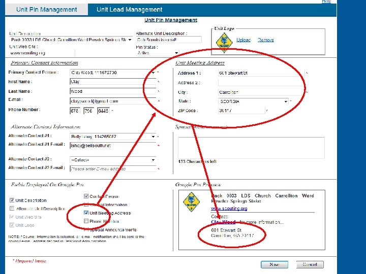
Task: Open the Pin Status dropdown
Action: 158,53
